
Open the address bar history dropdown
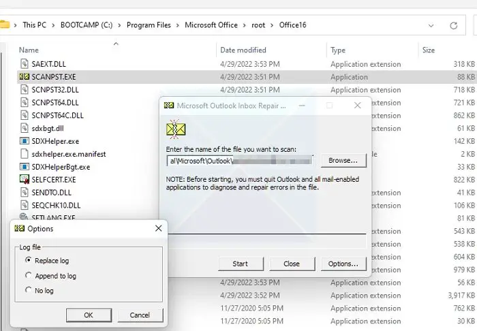coord(431,26)
